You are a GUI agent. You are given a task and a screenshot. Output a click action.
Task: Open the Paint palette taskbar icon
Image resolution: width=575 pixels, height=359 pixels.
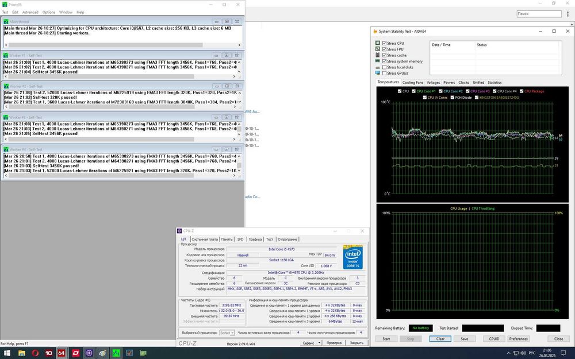pos(102,353)
